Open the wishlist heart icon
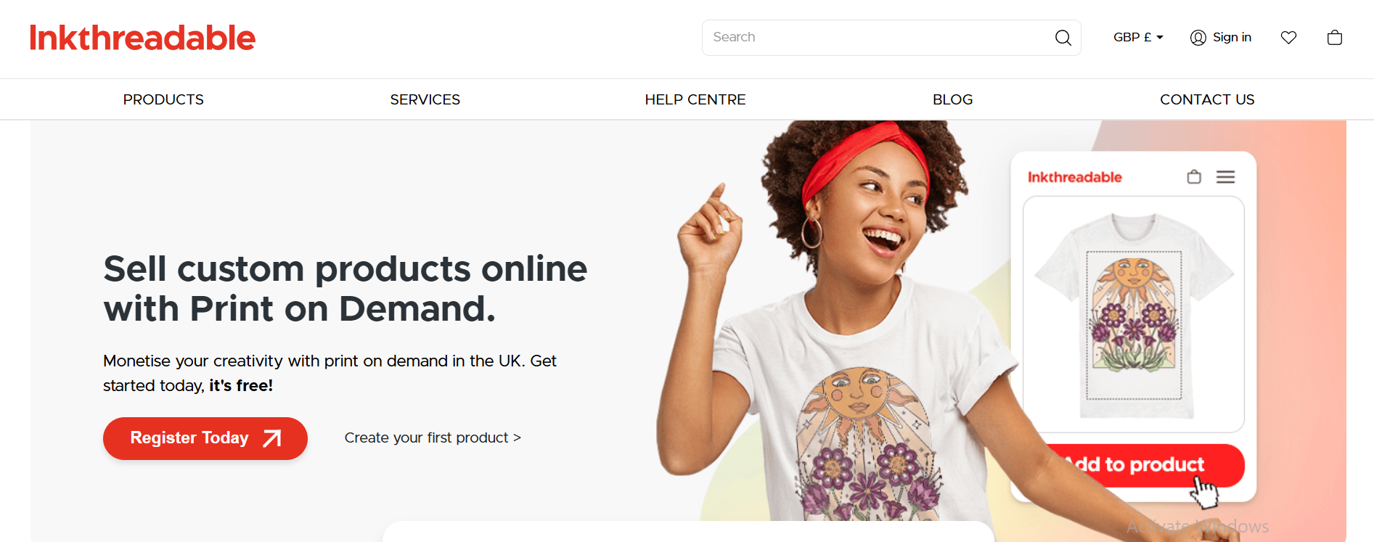Screen dimensions: 1374x542 tap(1288, 38)
